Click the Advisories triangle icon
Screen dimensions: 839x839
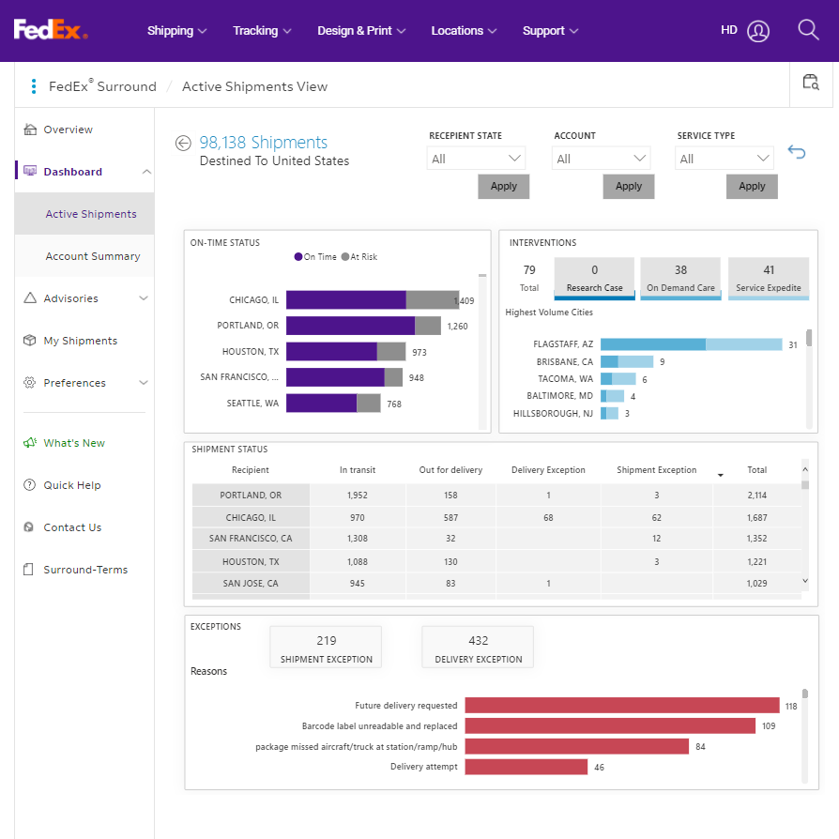[30, 298]
